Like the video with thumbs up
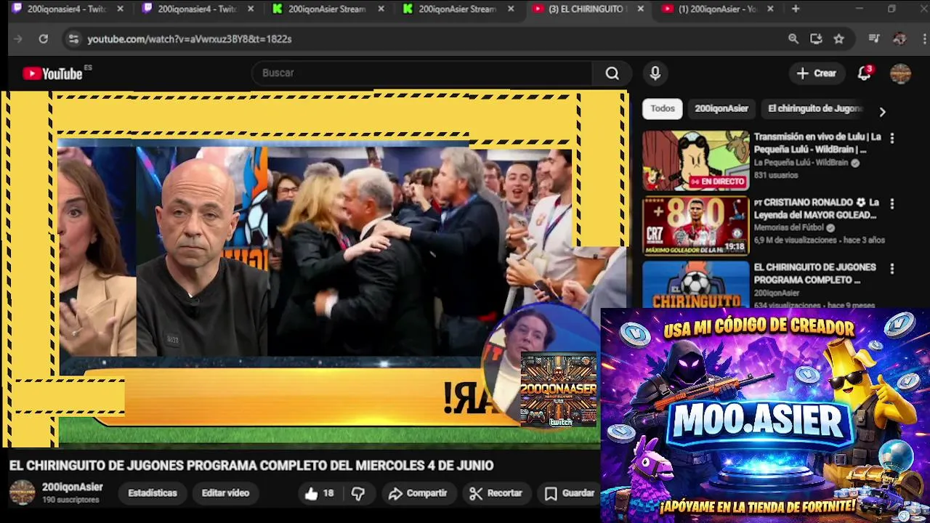The height and width of the screenshot is (523, 930). point(320,493)
